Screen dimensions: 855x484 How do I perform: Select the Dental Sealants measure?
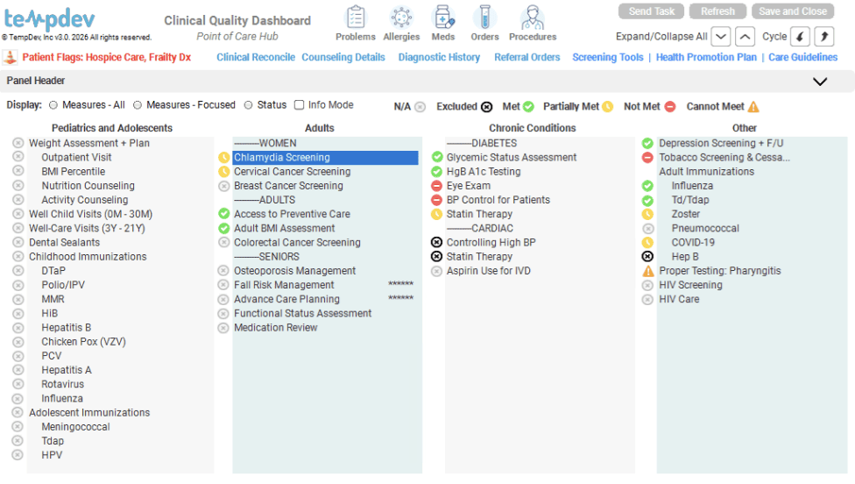[x=64, y=243]
